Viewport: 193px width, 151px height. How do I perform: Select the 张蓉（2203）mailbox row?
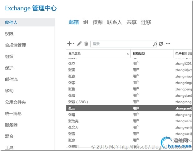click(x=129, y=102)
